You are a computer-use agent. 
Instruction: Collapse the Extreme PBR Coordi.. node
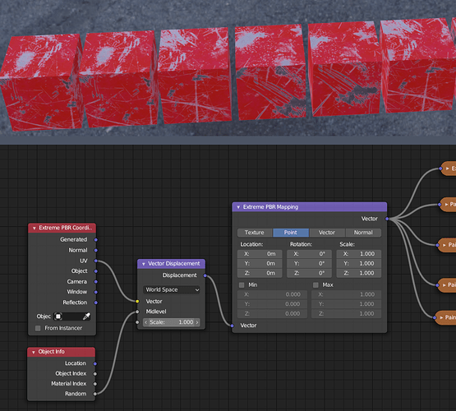[x=35, y=228]
